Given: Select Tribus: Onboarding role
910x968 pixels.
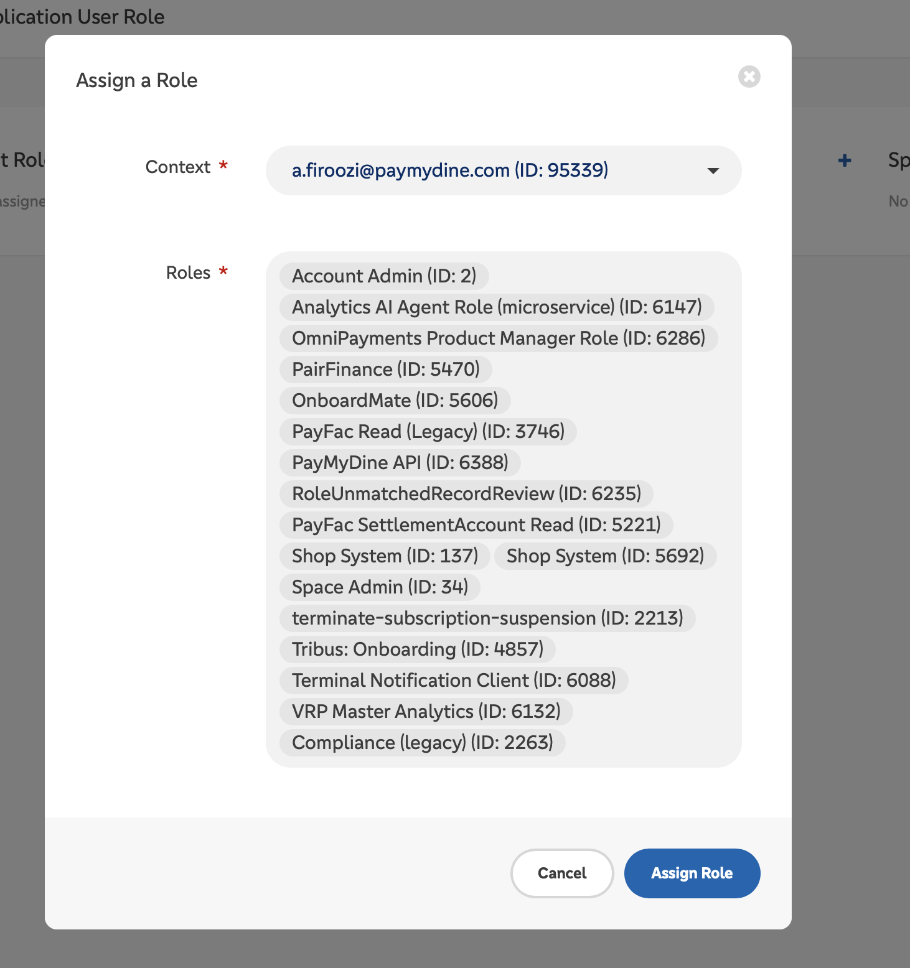Looking at the screenshot, I should point(418,649).
